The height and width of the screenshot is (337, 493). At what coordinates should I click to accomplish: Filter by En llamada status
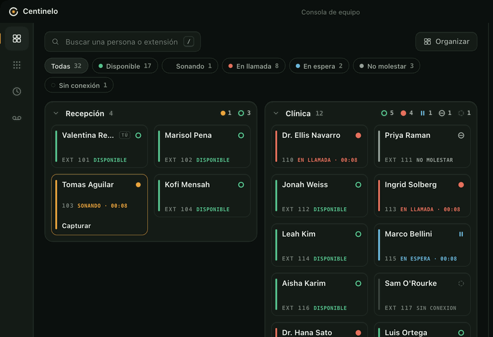[254, 66]
